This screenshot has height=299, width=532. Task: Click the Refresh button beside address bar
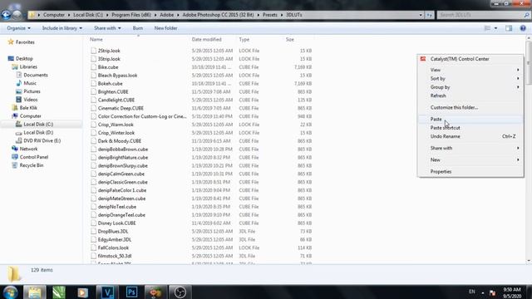[430, 15]
